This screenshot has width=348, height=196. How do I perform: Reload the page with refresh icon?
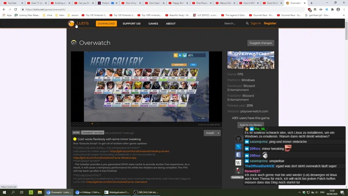pos(15,10)
